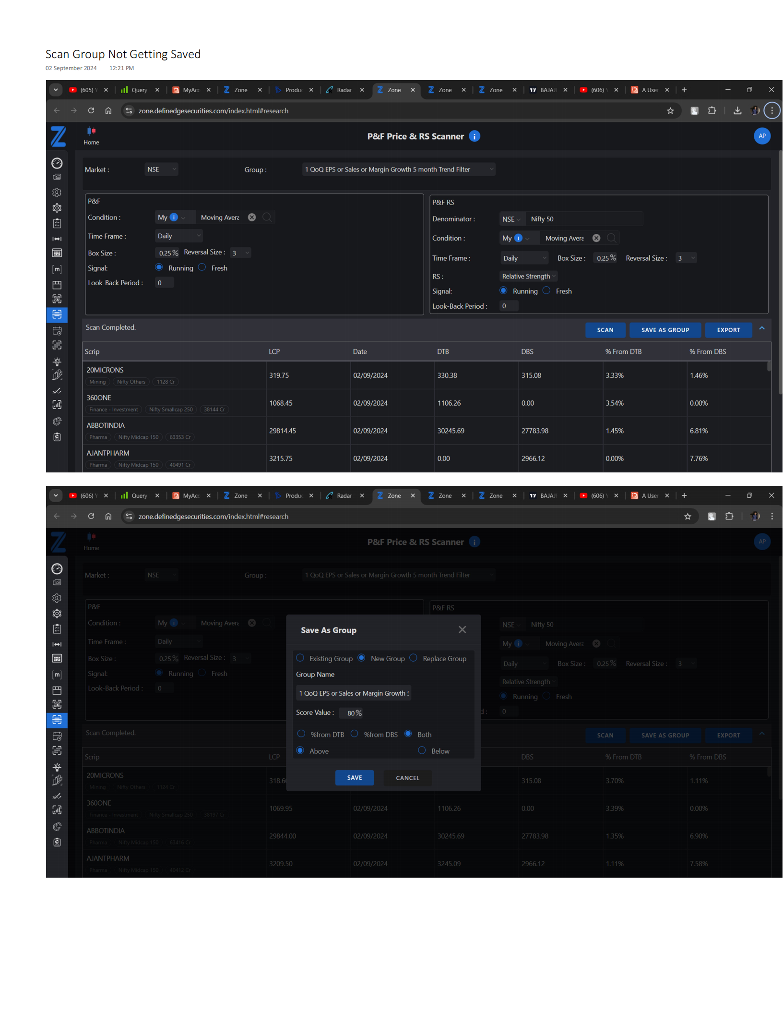Switch to Radar tab in top browser

click(x=344, y=90)
